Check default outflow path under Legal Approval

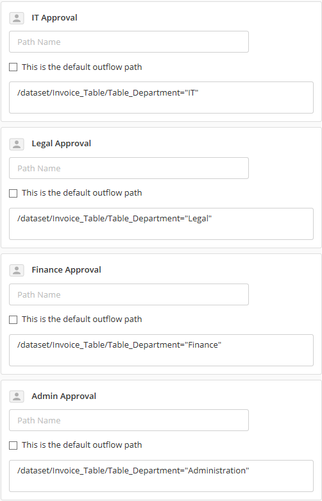13,193
